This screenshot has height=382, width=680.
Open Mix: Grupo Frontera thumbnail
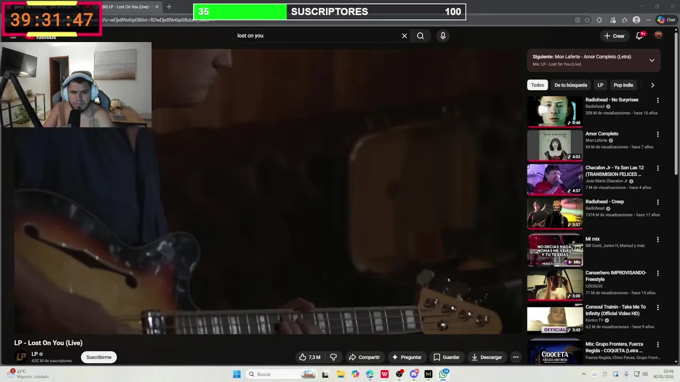(x=555, y=351)
